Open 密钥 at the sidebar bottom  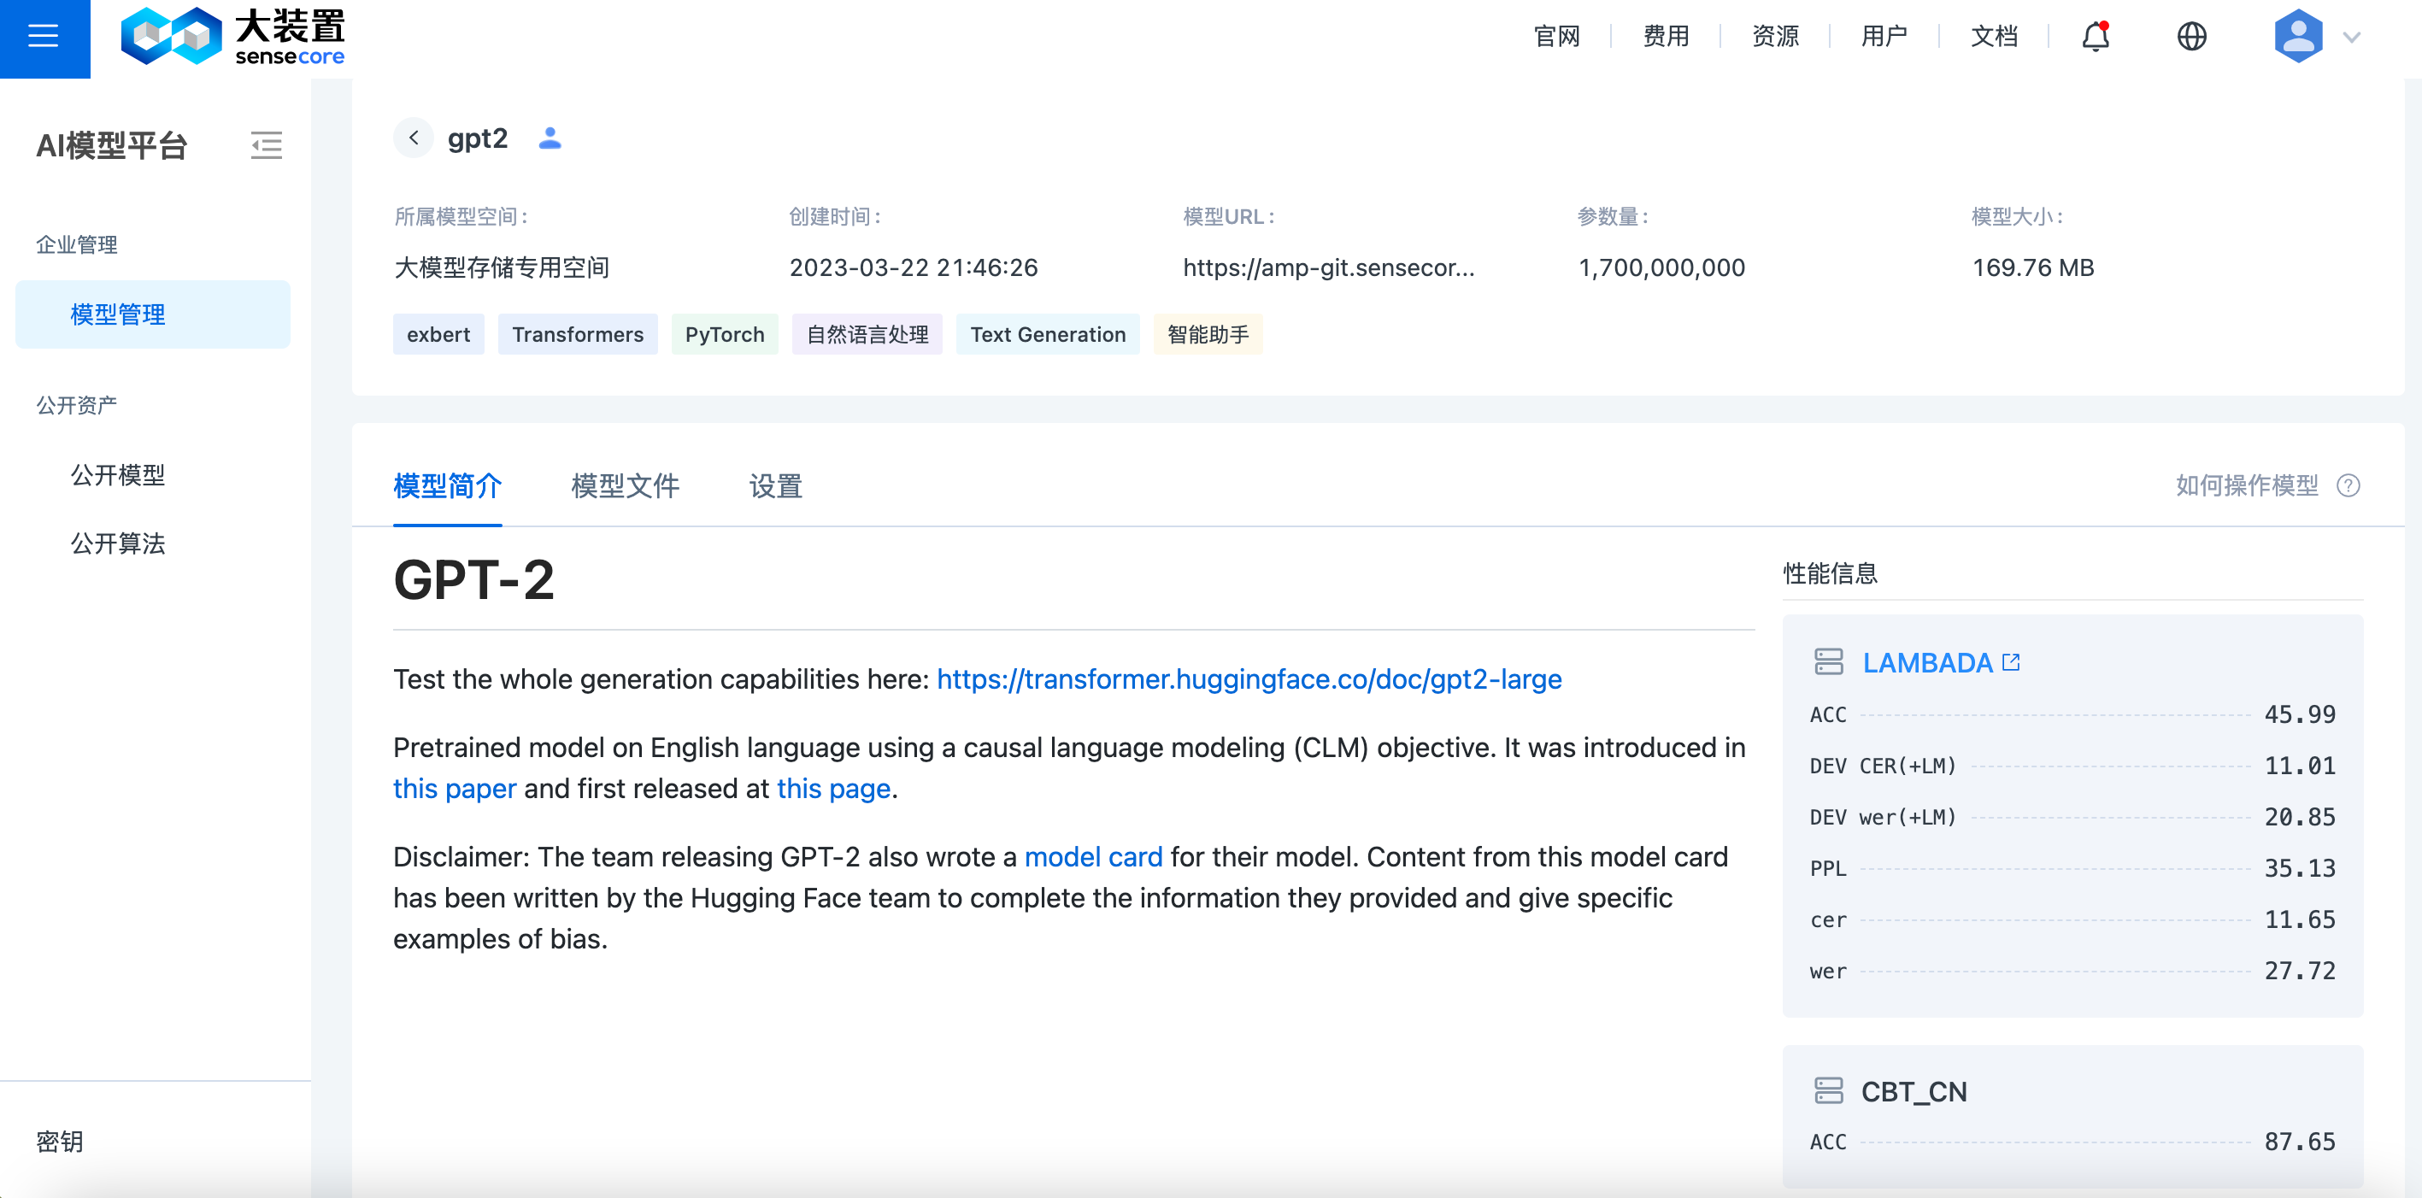(60, 1142)
